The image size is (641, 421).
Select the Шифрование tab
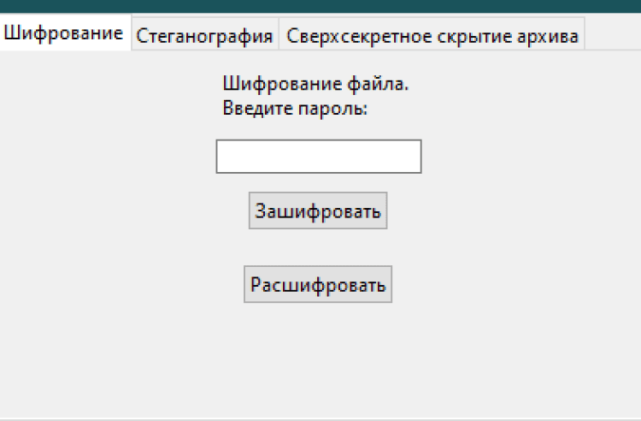[64, 34]
